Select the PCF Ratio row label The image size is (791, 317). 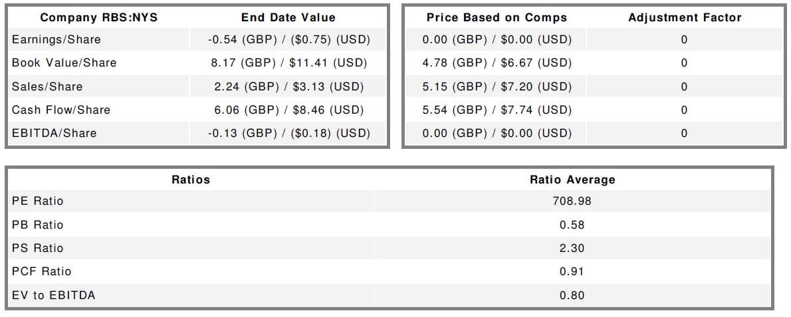pos(41,271)
